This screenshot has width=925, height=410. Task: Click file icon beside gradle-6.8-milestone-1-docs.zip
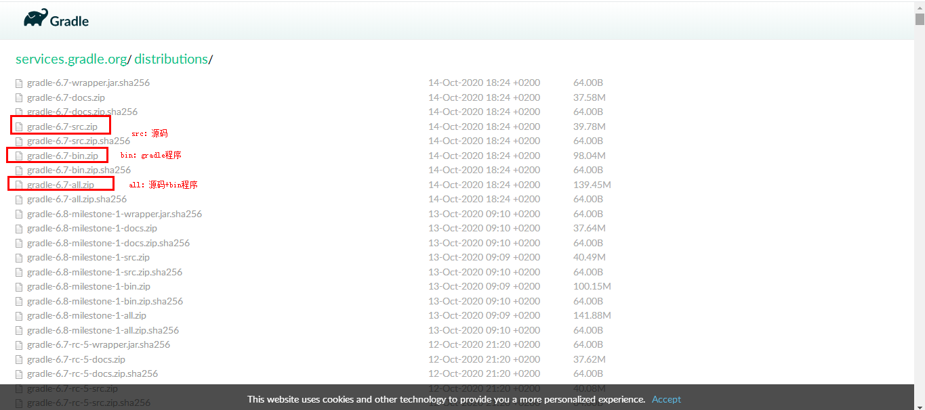tap(20, 229)
